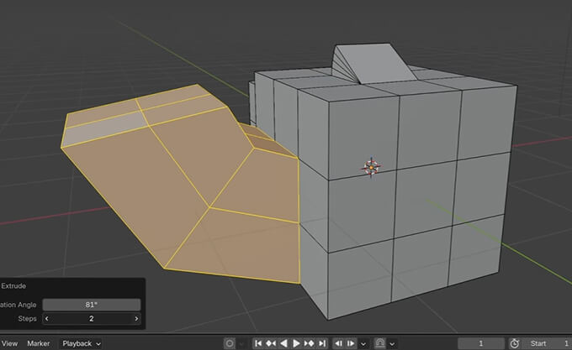Viewport: 572px width, 350px height.
Task: Play the animation in reverse
Action: 284,343
